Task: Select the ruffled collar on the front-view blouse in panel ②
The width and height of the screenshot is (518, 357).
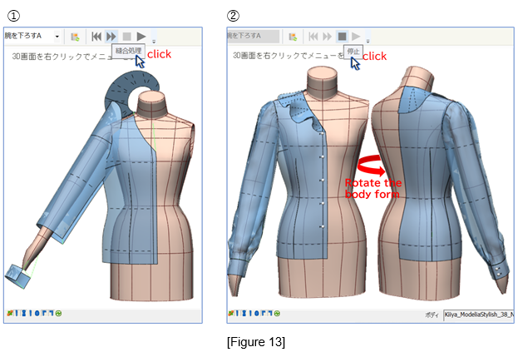Action: [301, 111]
